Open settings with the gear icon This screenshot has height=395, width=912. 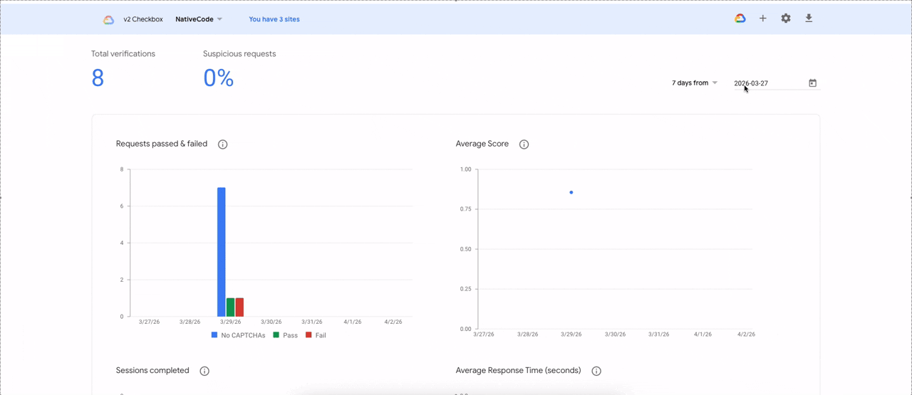point(786,19)
